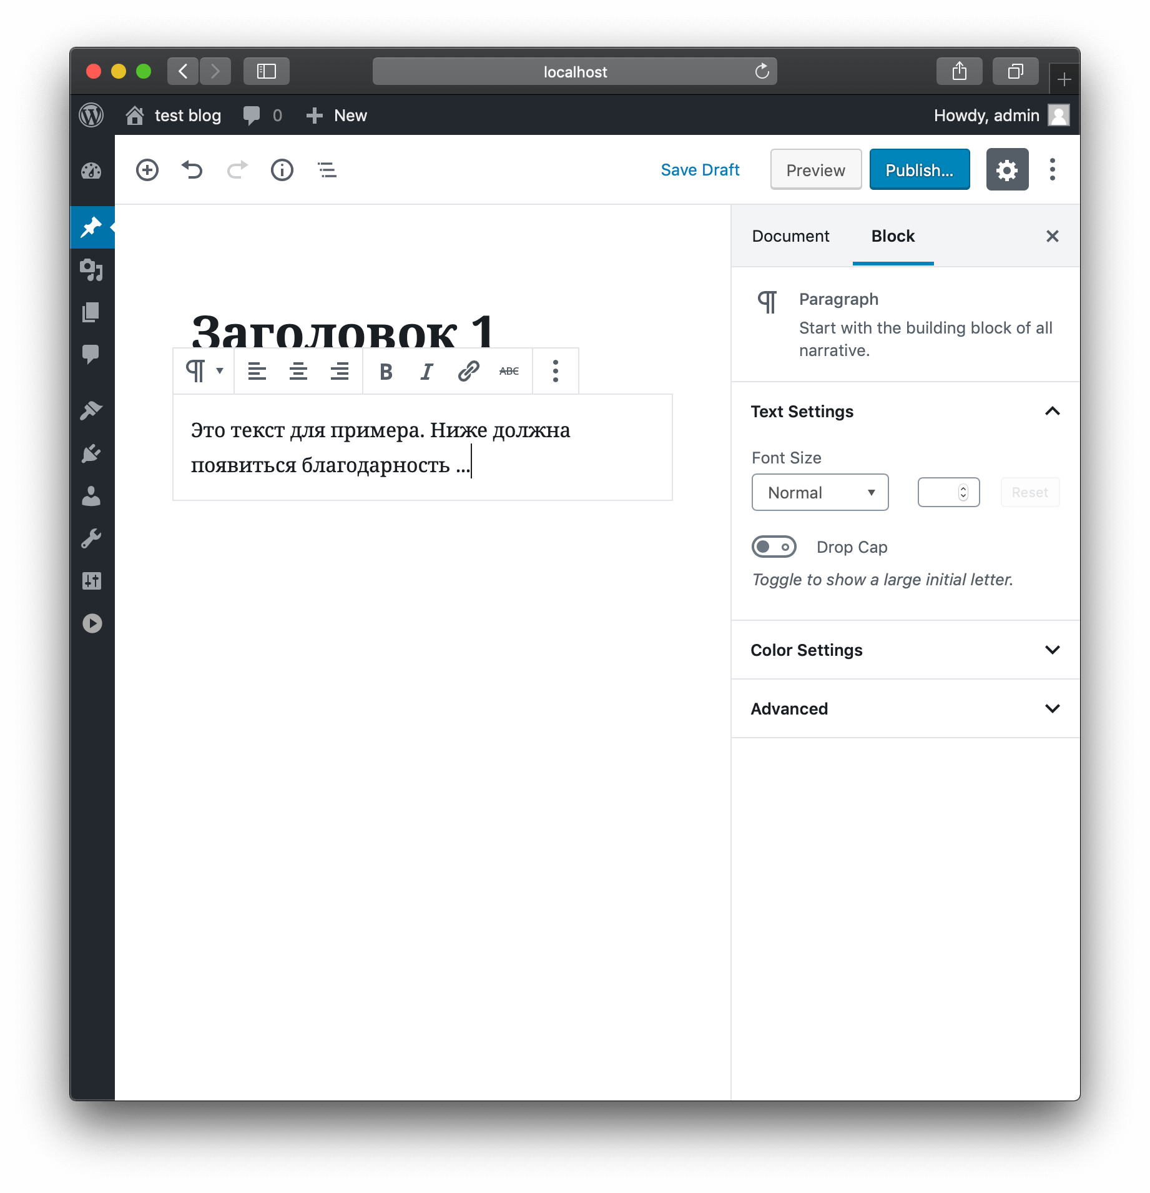
Task: Click the Undo arrow in the editor toolbar
Action: [192, 170]
